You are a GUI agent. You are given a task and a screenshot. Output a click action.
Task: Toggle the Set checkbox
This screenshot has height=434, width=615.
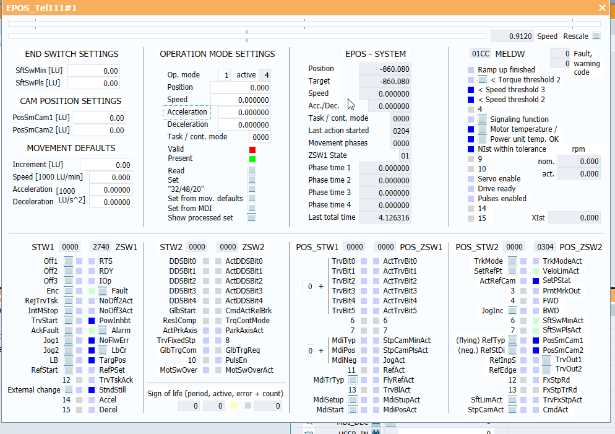pyautogui.click(x=252, y=180)
